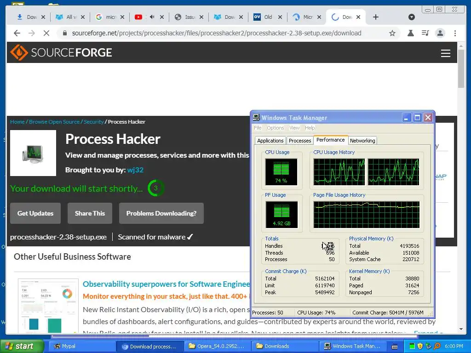
Task: Open Task Manager Help menu
Action: coord(310,128)
